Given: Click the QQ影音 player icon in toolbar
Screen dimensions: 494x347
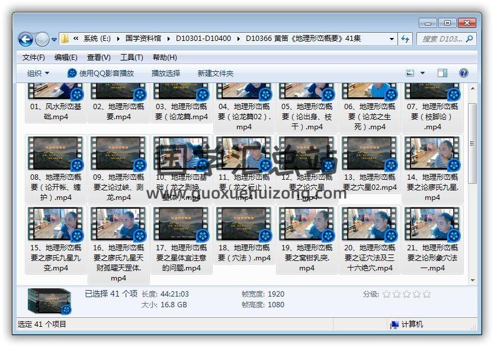Looking at the screenshot, I should tap(72, 73).
